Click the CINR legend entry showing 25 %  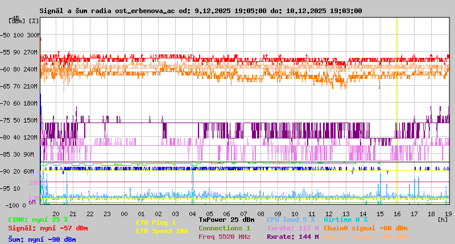point(38,220)
